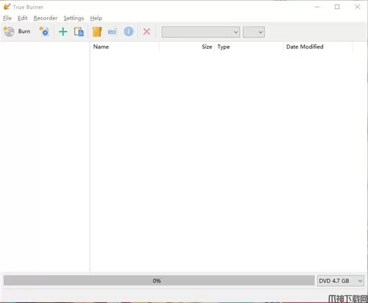This screenshot has height=303, width=368.
Task: Expand the small burn speed dropdown
Action: point(253,32)
